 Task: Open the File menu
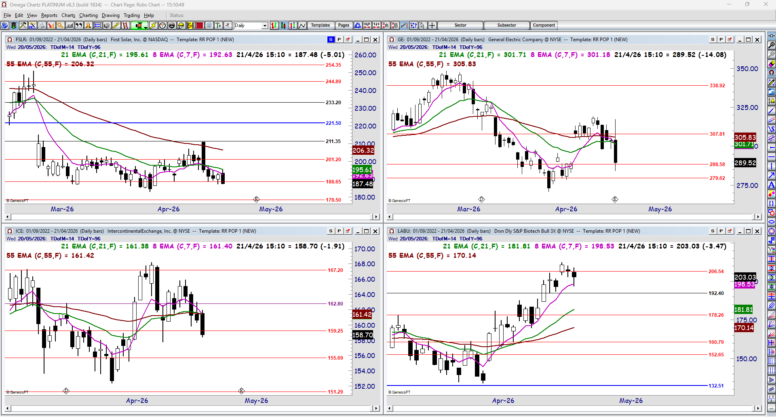(x=7, y=15)
